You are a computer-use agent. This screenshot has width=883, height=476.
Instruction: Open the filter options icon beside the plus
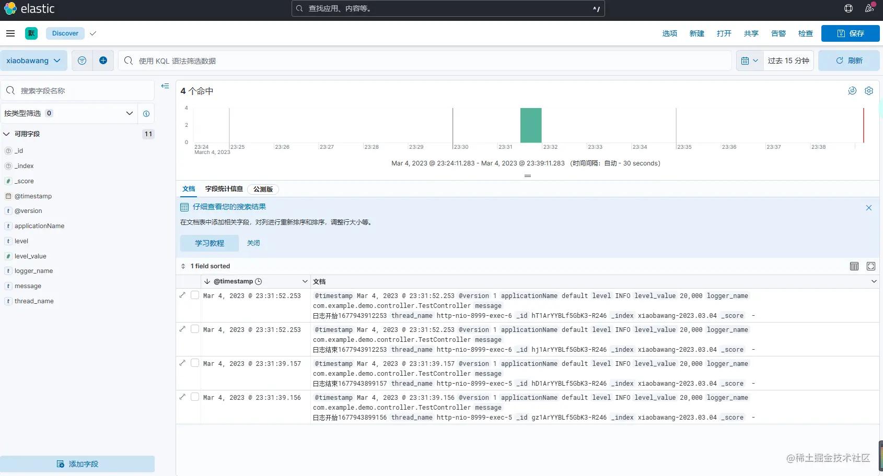82,61
